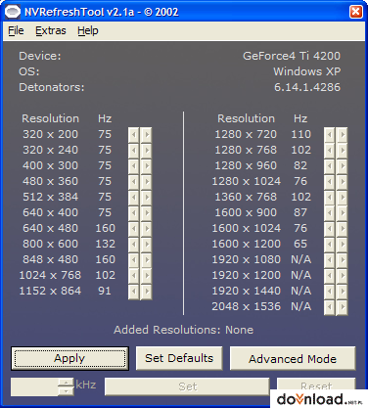Screen dimensions: 368x408
Task: Increase Hz for 1280 x 720 resolution
Action: tap(343, 134)
